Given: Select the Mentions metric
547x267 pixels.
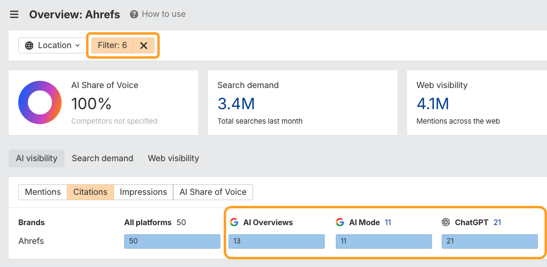Looking at the screenshot, I should pyautogui.click(x=43, y=192).
